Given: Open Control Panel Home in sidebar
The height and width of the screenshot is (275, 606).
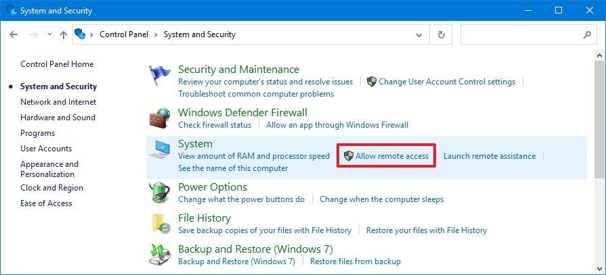Looking at the screenshot, I should pyautogui.click(x=57, y=64).
